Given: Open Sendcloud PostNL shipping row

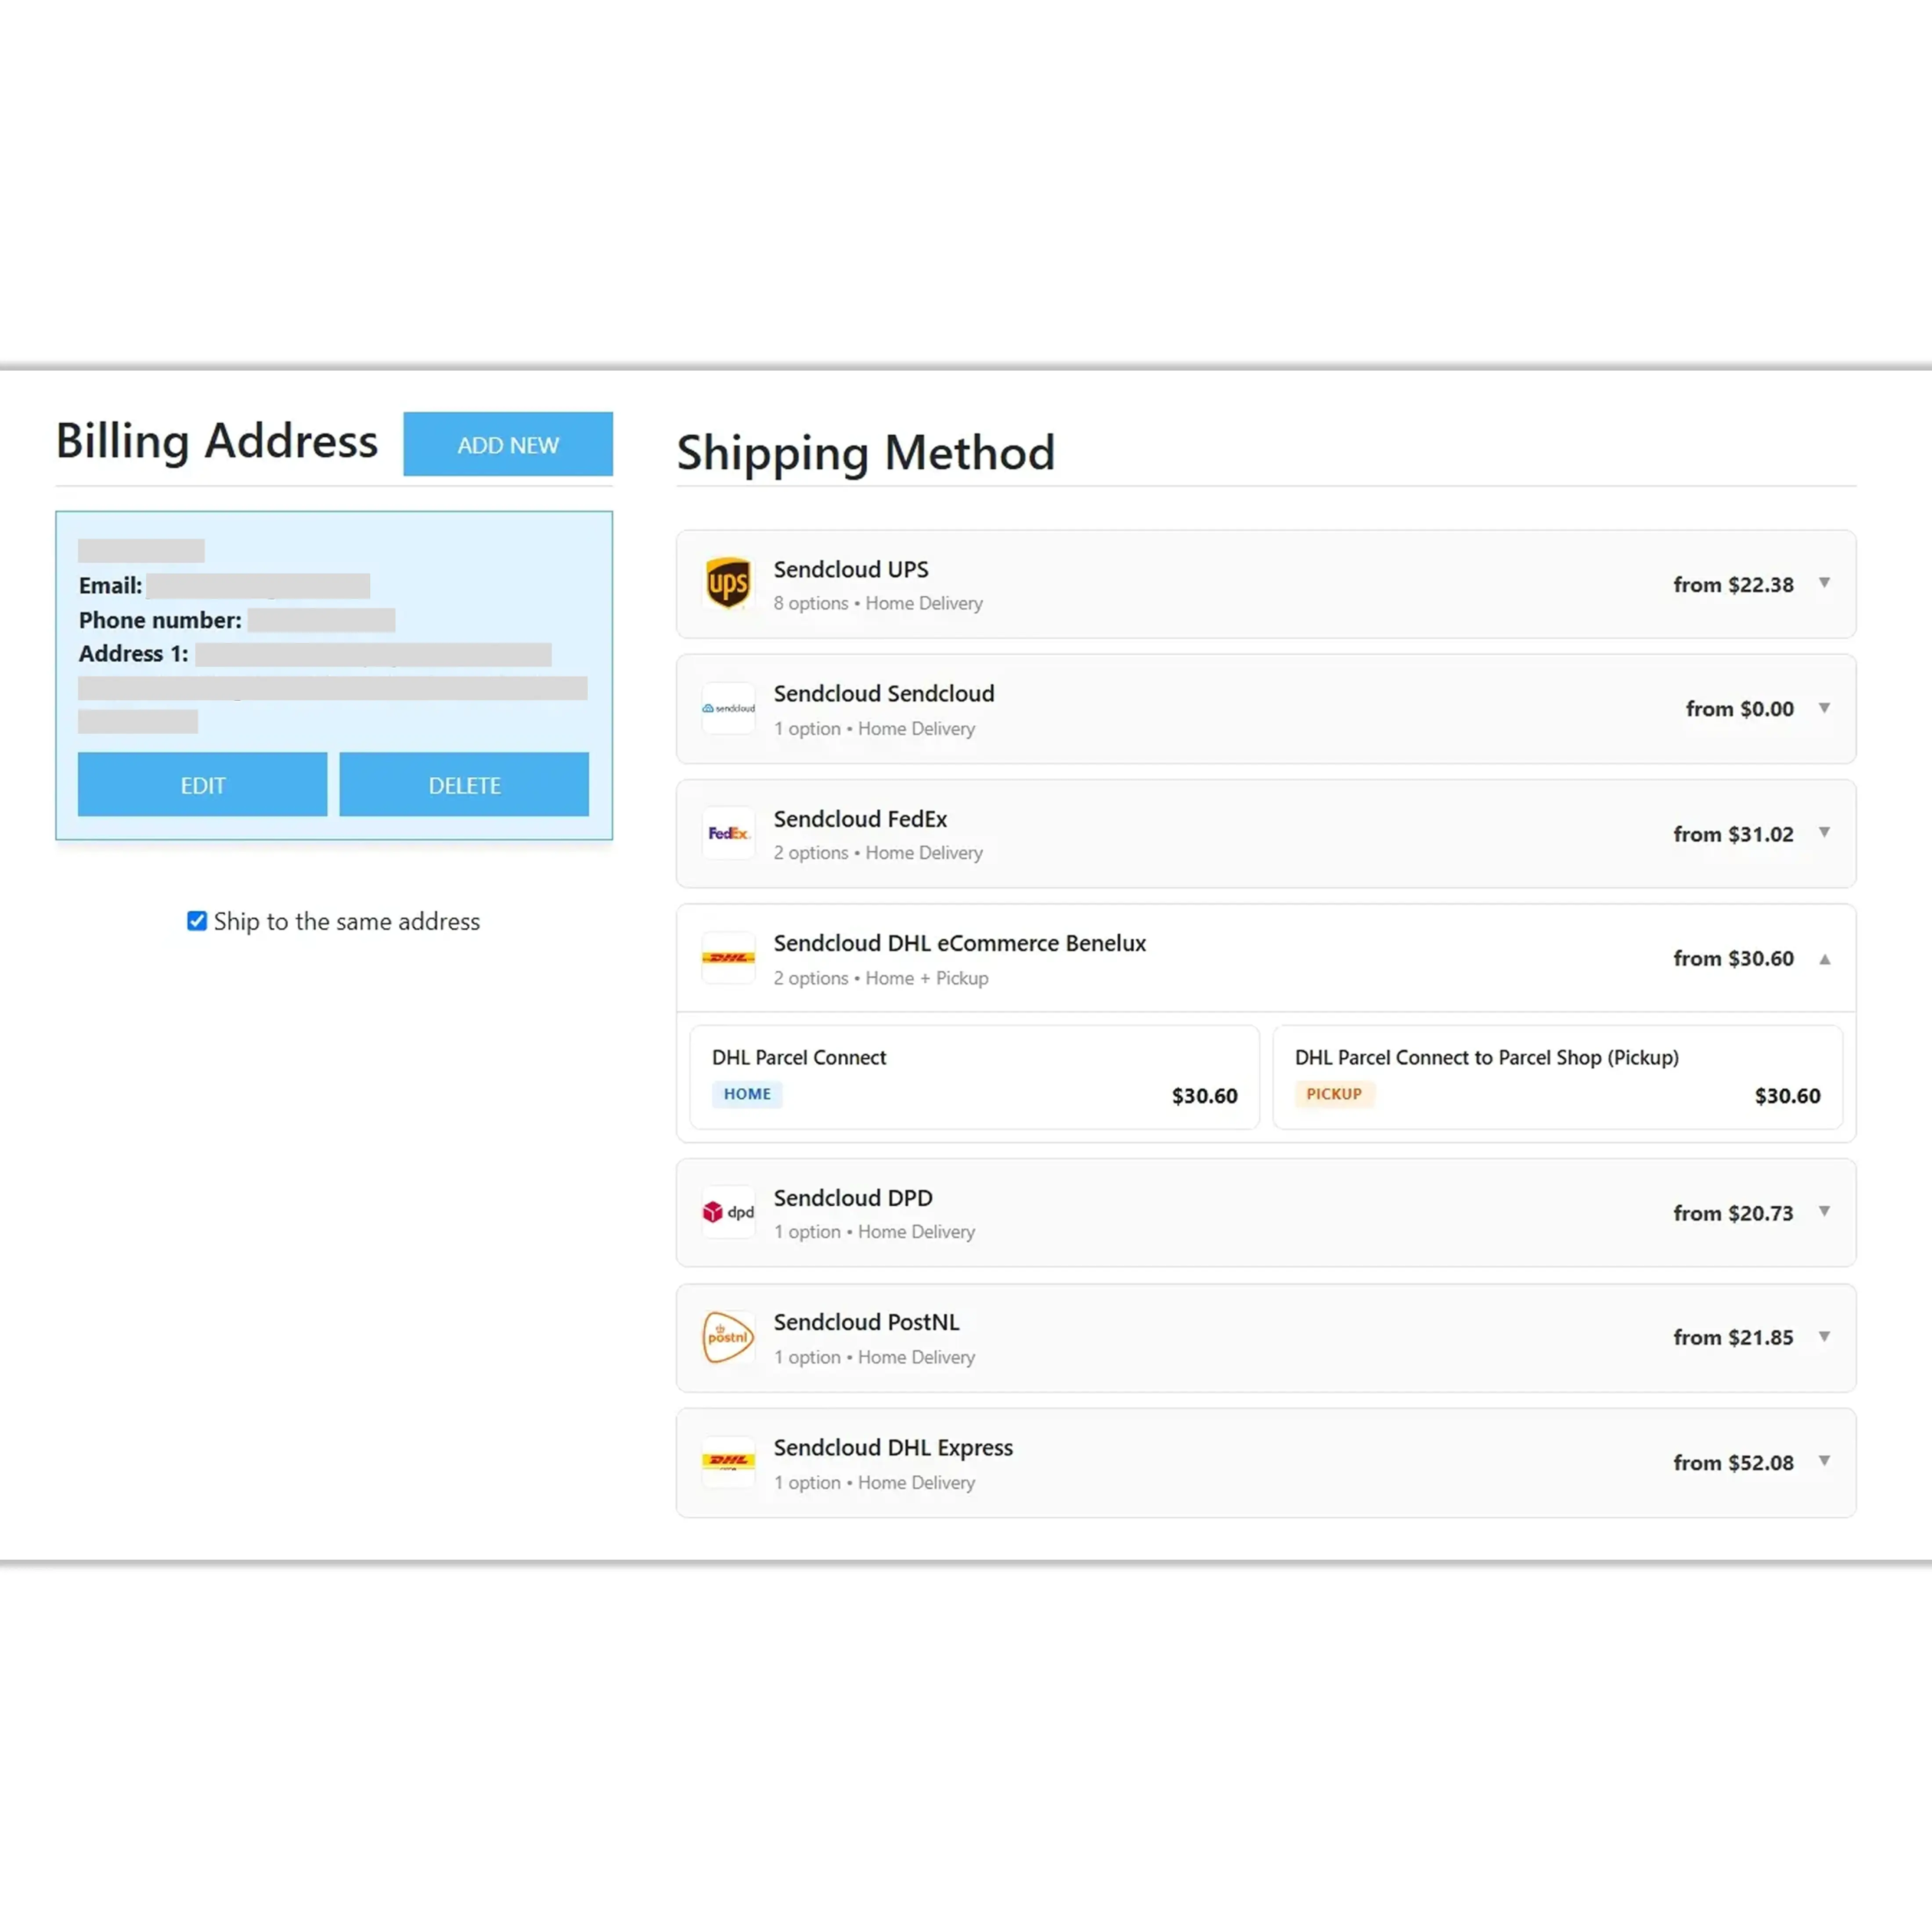Looking at the screenshot, I should [1266, 1338].
